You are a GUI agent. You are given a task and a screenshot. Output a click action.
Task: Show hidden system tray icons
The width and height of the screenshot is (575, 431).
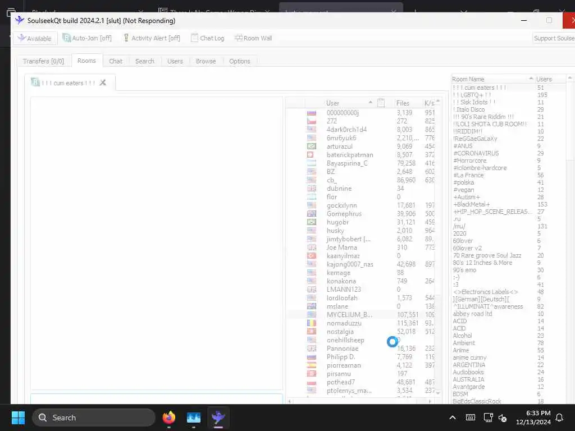(x=453, y=418)
